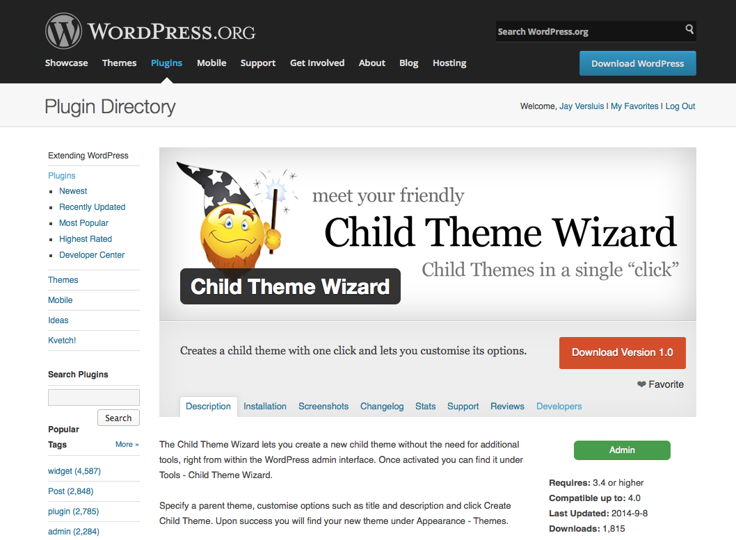Open the Get Involved menu item
This screenshot has height=540, width=736.
point(317,63)
